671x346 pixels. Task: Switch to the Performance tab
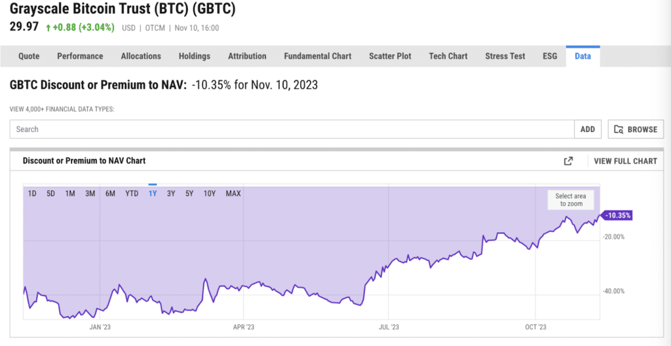[80, 56]
